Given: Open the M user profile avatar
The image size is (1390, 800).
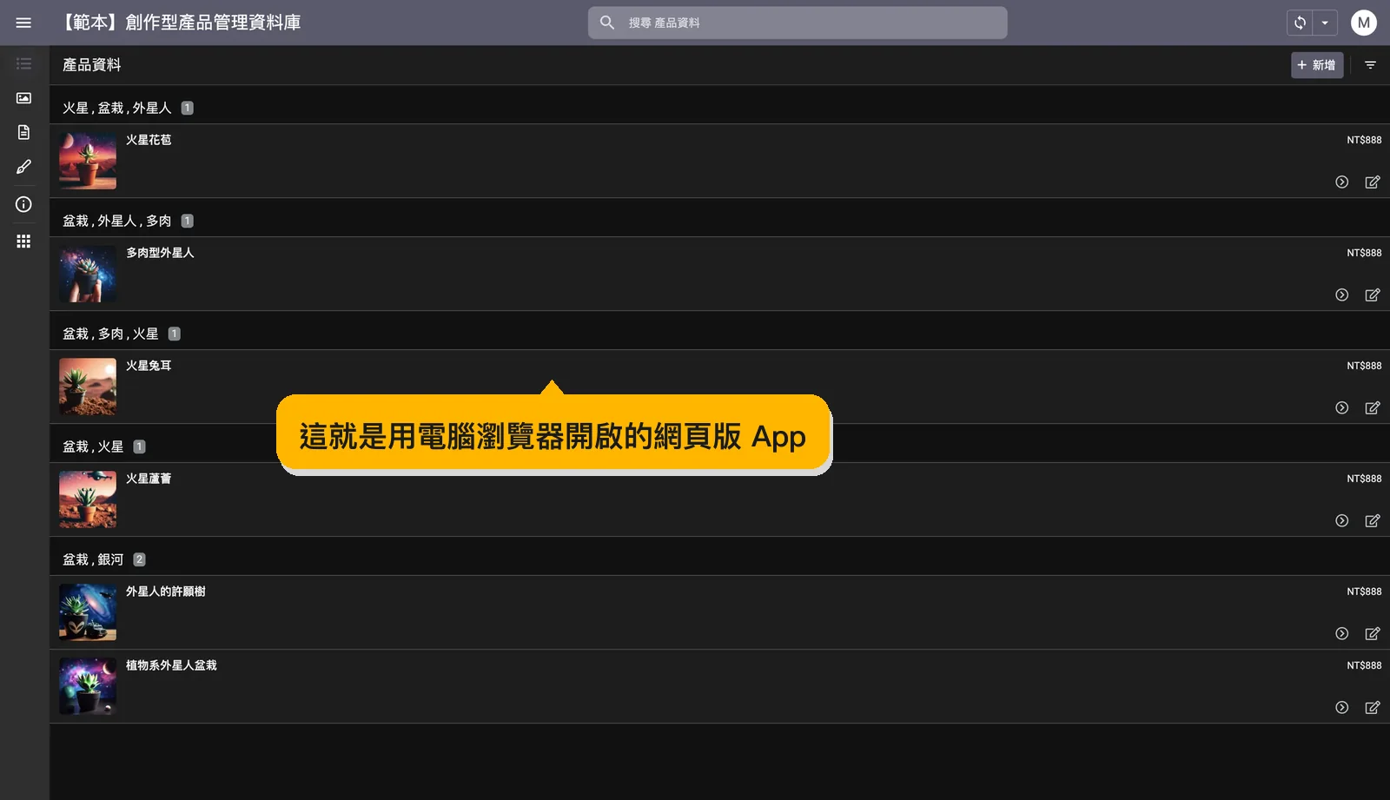Looking at the screenshot, I should (x=1363, y=23).
